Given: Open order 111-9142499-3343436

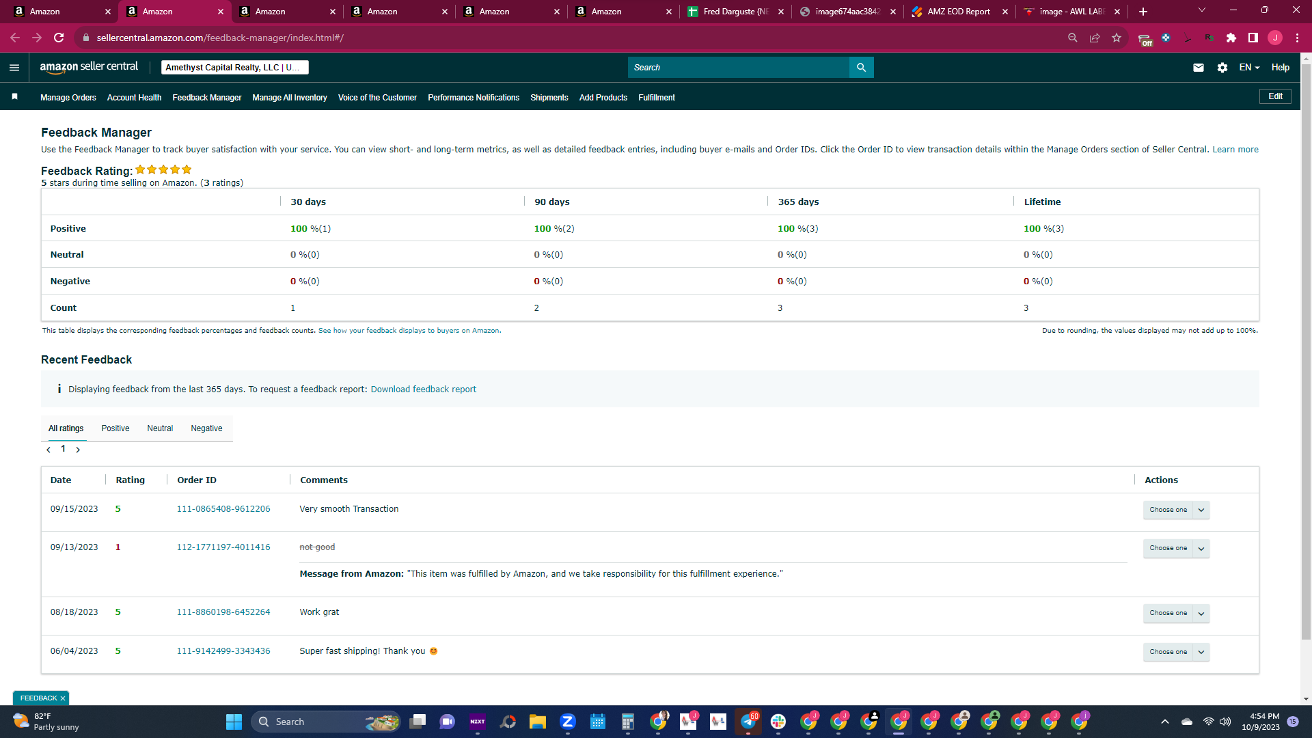Looking at the screenshot, I should (x=223, y=651).
